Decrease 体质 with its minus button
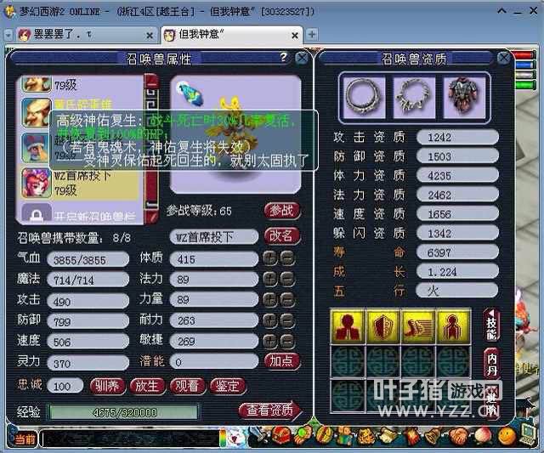 point(287,258)
